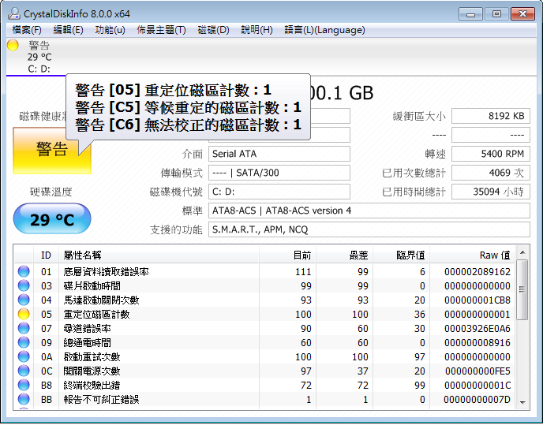Viewport: 543px width, 425px height.
Task: Click the 5400 RPM rotation rate field
Action: tap(491, 154)
